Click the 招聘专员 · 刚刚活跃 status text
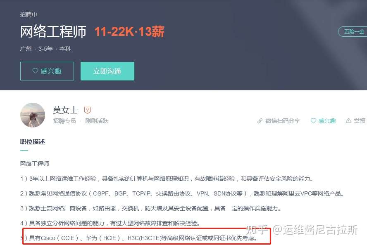The height and width of the screenshot is (245, 367). (x=81, y=121)
